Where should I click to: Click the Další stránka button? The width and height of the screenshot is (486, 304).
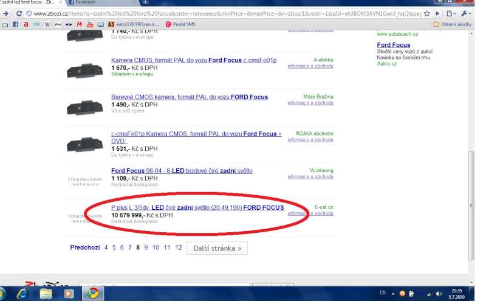pos(217,248)
